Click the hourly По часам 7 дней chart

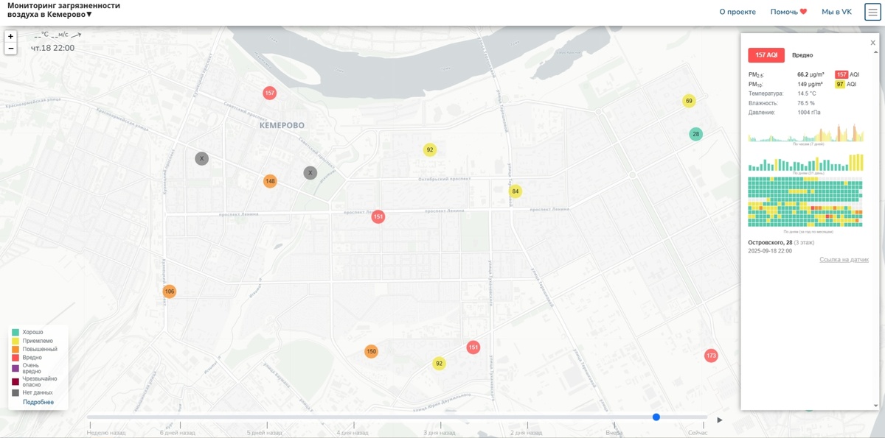(805, 133)
